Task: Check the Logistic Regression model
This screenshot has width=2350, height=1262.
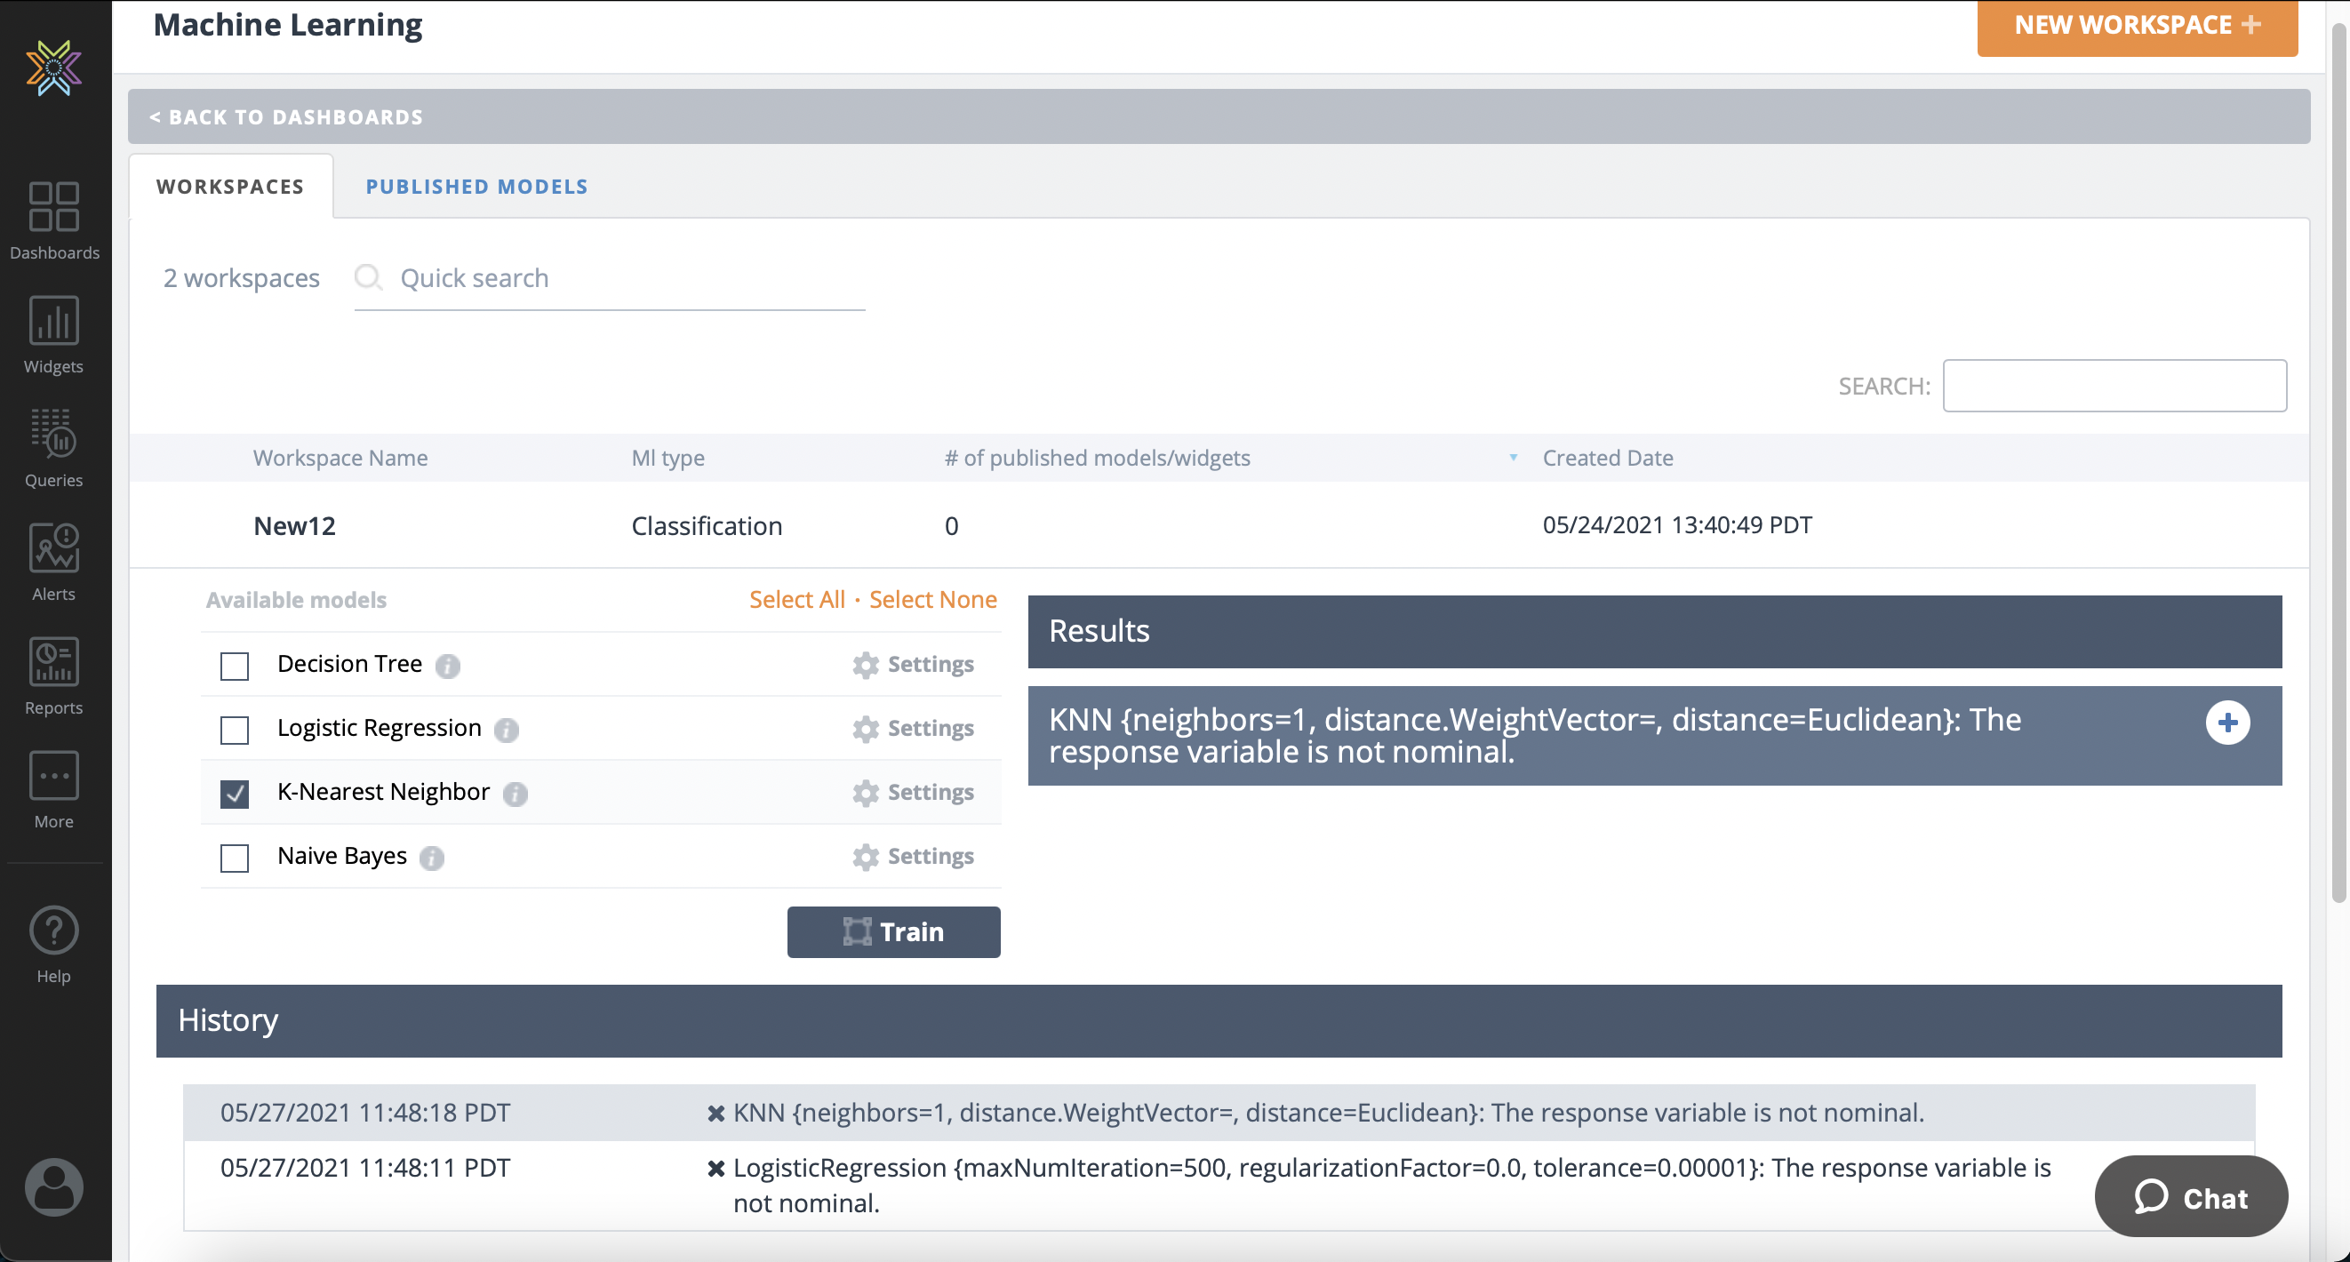Action: coord(235,730)
